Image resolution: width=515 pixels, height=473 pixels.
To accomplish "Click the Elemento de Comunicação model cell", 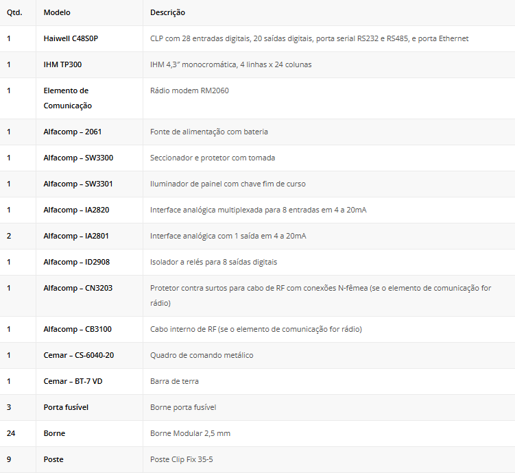I will (67, 98).
